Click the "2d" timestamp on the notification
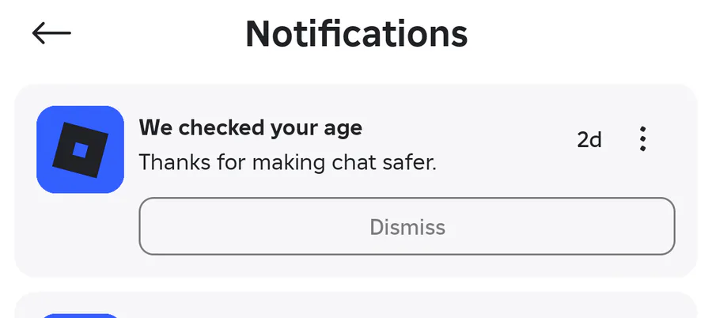Image resolution: width=712 pixels, height=318 pixels. click(589, 140)
